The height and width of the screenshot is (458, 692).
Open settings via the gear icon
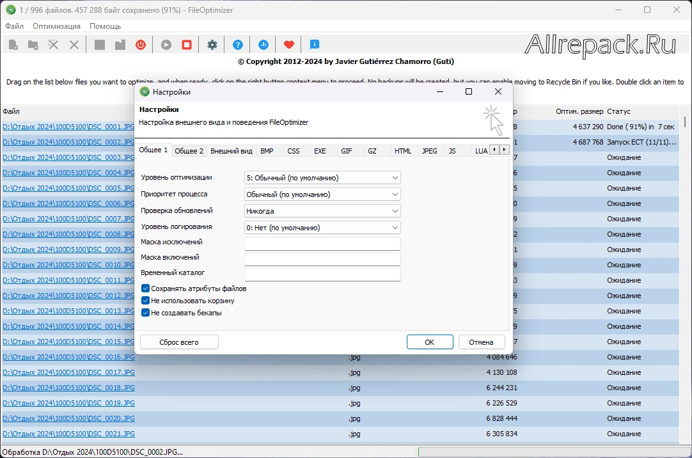point(212,45)
